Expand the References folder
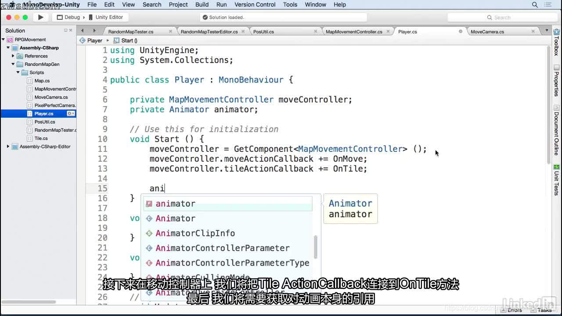The height and width of the screenshot is (316, 562). (x=13, y=56)
